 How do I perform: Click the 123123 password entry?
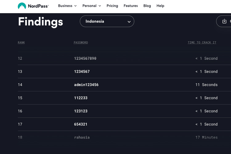(81, 111)
